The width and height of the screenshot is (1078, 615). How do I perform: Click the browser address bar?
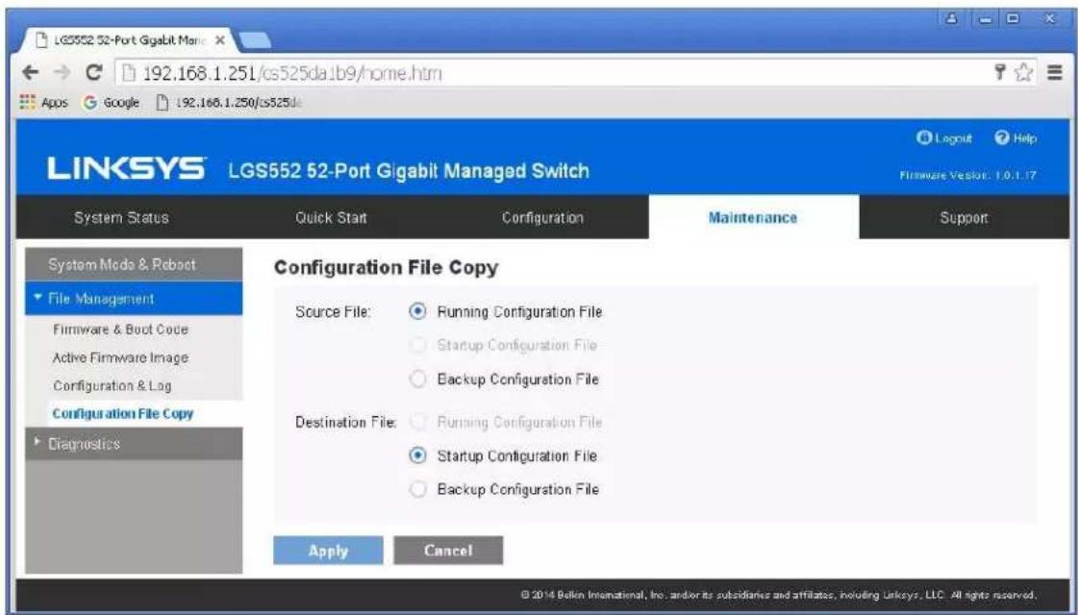point(550,72)
